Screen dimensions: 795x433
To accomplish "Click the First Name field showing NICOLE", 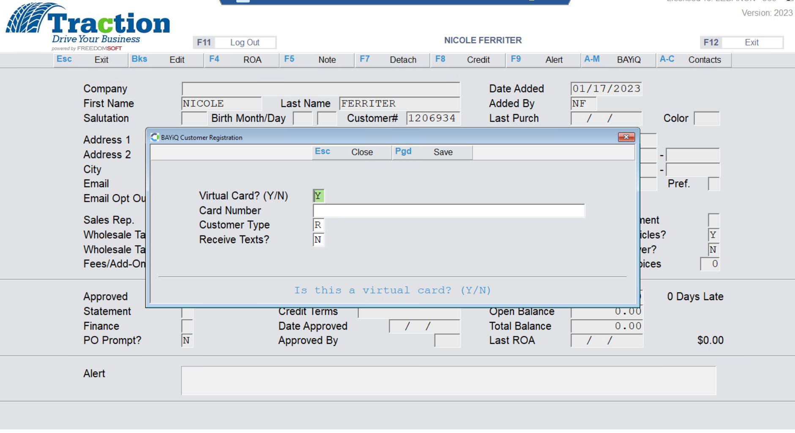I will (x=221, y=103).
